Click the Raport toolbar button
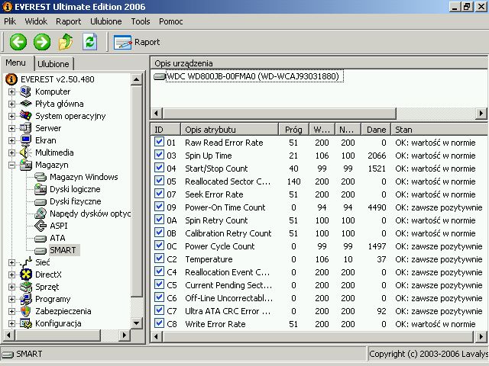This screenshot has height=366, width=489. [x=137, y=42]
